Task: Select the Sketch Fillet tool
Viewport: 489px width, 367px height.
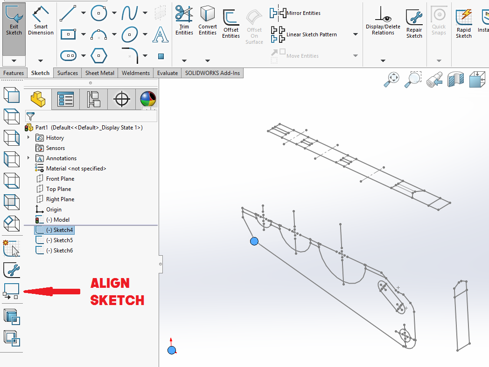Action: coord(130,55)
